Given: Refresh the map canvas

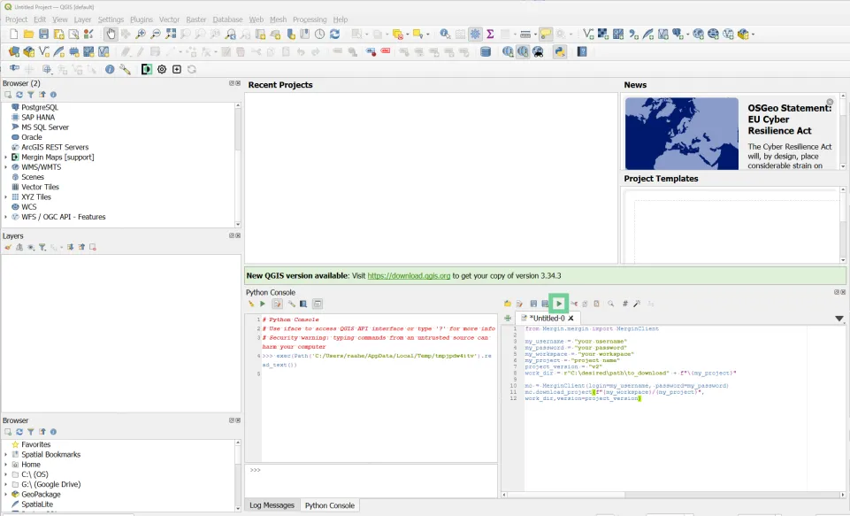Looking at the screenshot, I should point(335,35).
